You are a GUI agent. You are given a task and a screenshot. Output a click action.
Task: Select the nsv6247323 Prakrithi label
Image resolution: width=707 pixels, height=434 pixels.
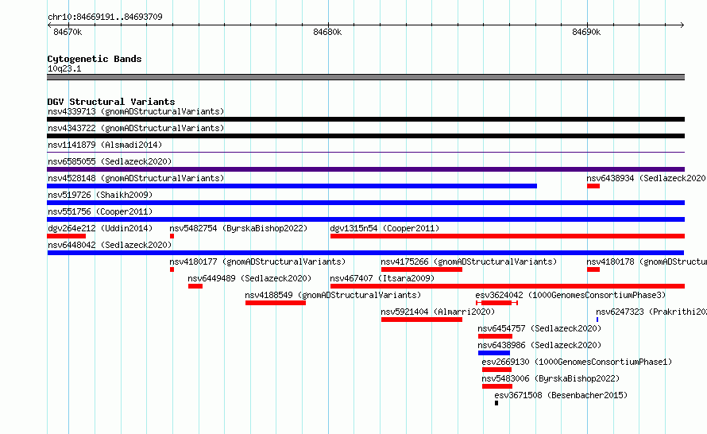click(x=651, y=312)
